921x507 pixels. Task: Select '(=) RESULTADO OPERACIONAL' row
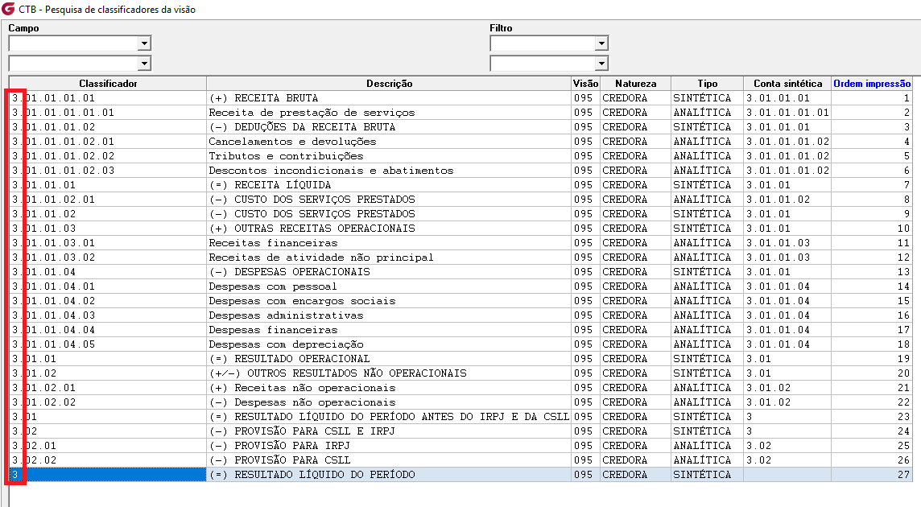pos(460,359)
